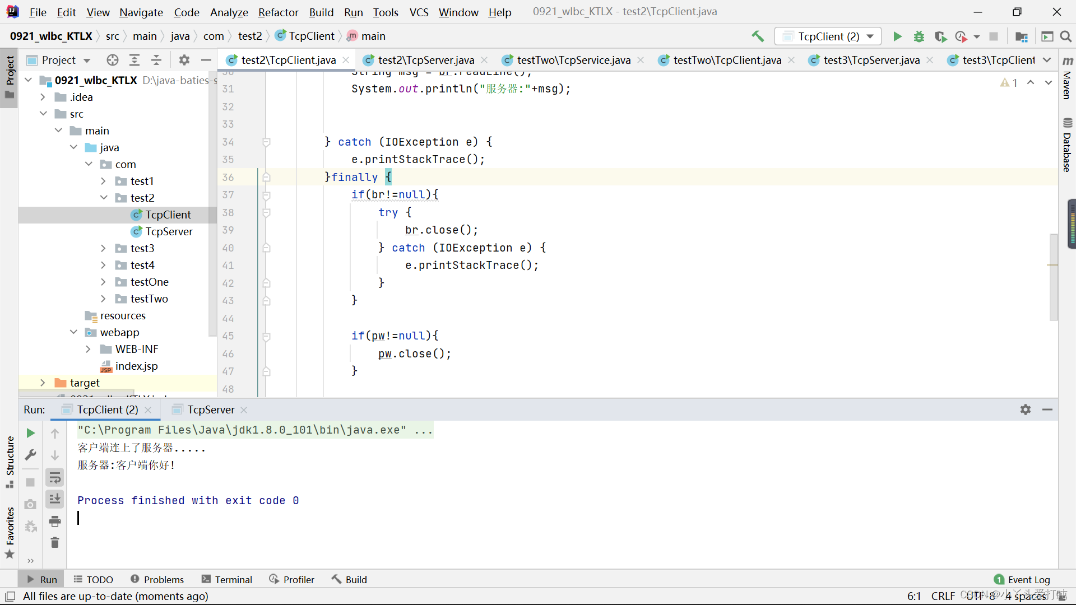Click the camera dump threads icon

click(31, 504)
